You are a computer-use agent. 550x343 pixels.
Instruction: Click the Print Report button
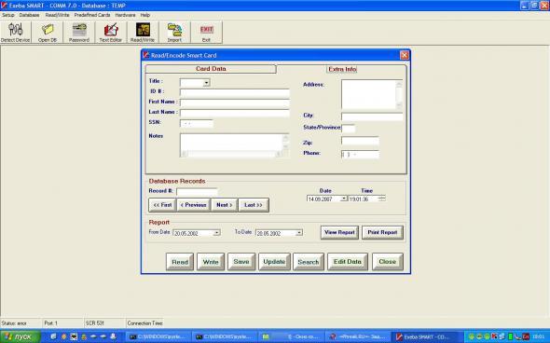(382, 232)
